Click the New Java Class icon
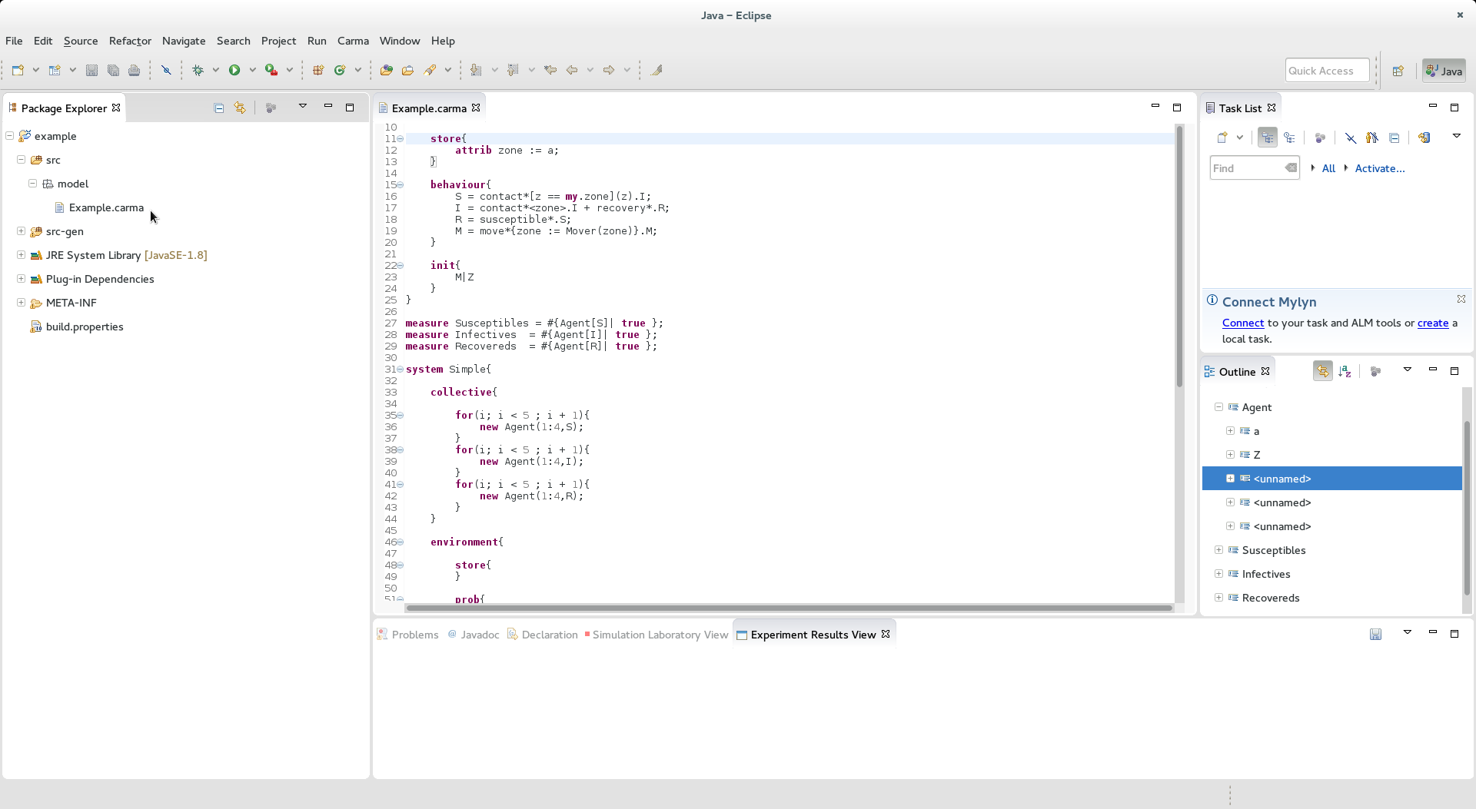This screenshot has width=1476, height=809. pos(340,70)
